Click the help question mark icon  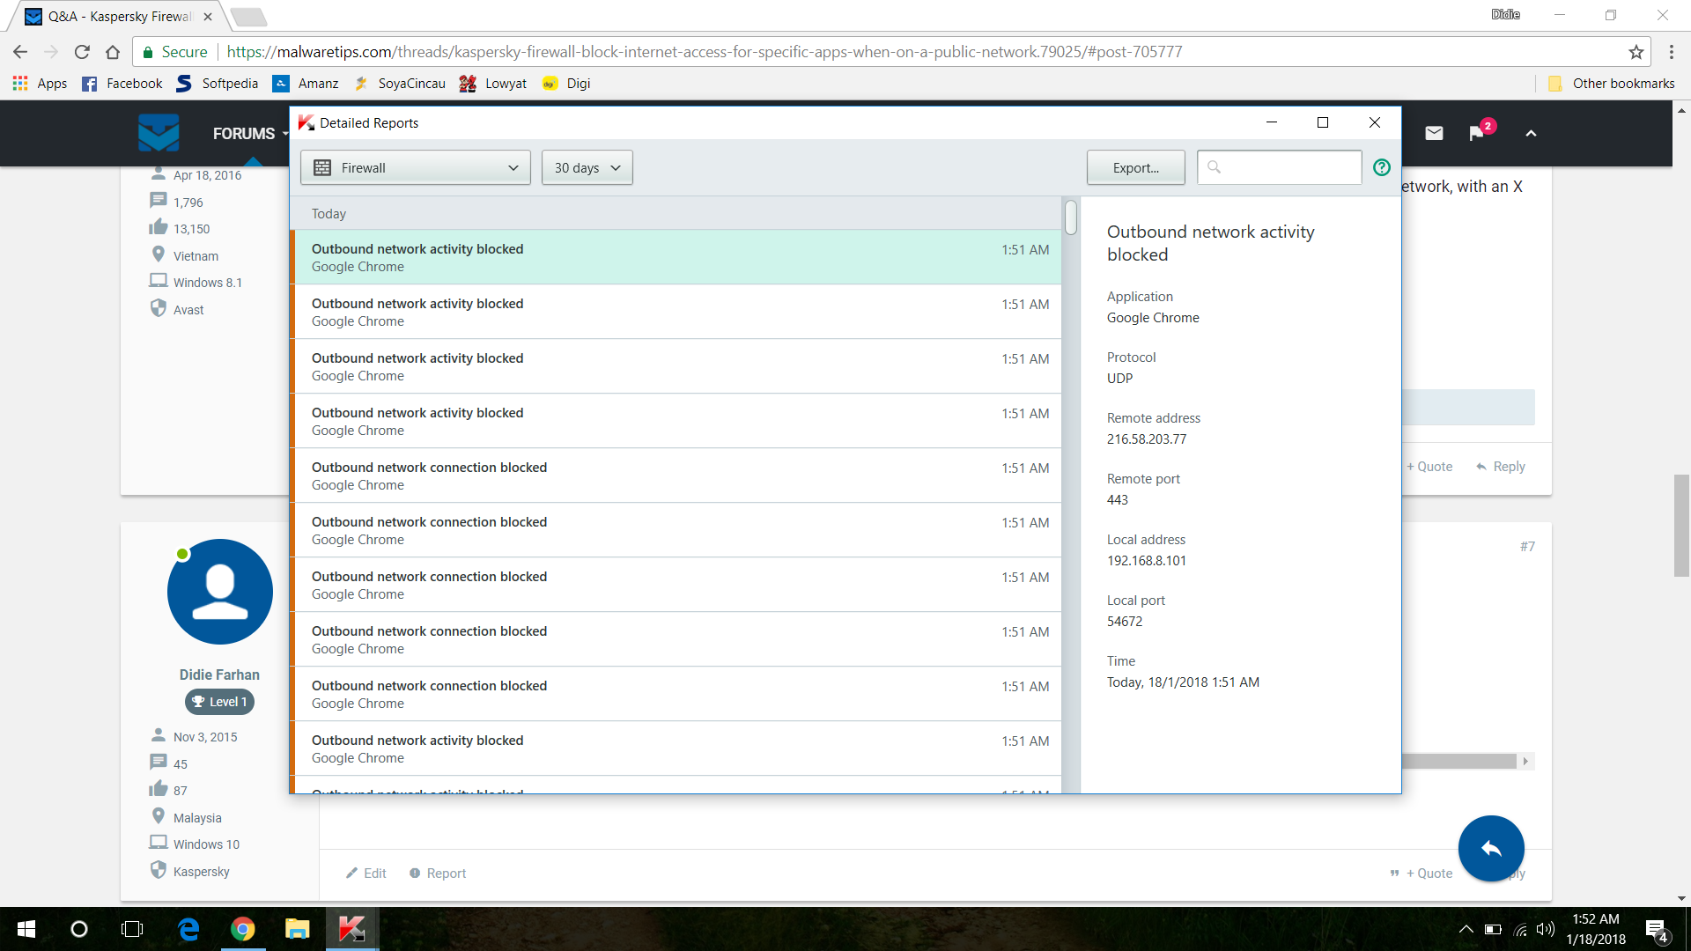[1381, 167]
